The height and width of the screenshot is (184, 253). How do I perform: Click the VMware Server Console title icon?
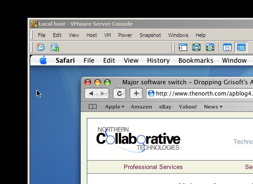coord(34,24)
